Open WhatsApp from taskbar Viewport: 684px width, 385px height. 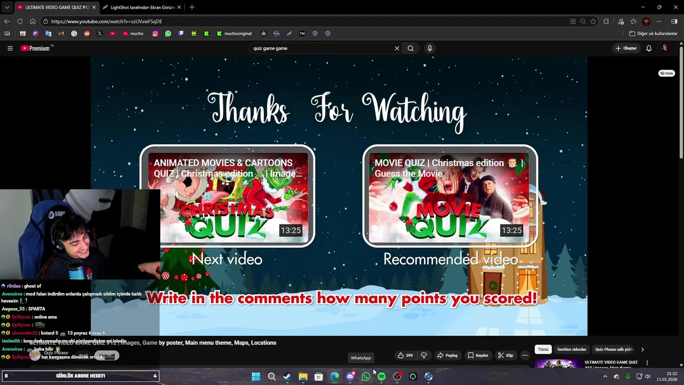click(366, 376)
